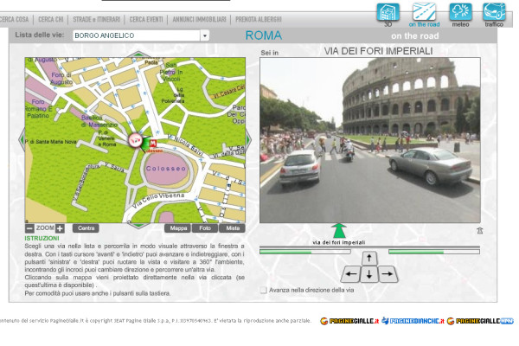This screenshot has height=346, width=519.
Task: Click the current position marker on map
Action: pyautogui.click(x=135, y=140)
